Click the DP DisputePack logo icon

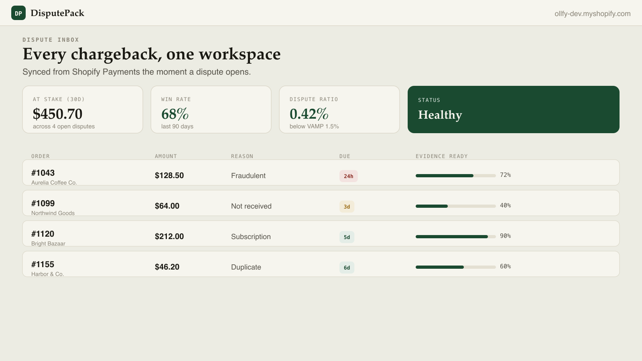[18, 13]
